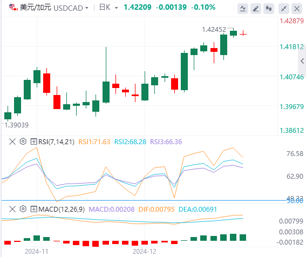The width and height of the screenshot is (306, 257).
Task: Expand the MACD panel plus icon
Action: click(x=33, y=209)
